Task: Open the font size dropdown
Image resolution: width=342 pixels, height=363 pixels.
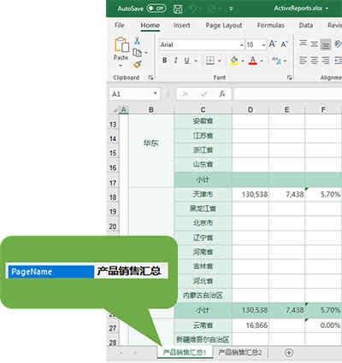Action: click(263, 44)
